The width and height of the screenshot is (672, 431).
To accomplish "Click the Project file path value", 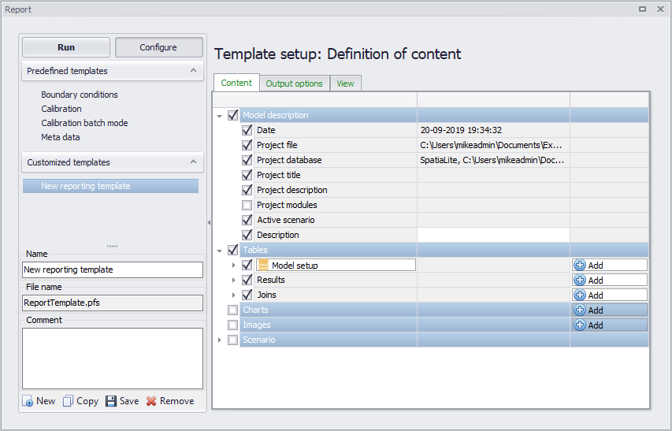I will [491, 145].
